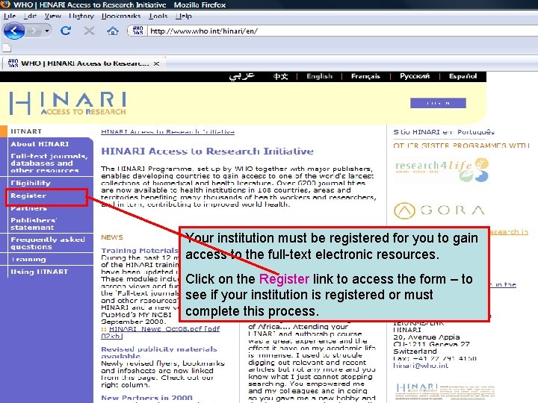Go to the Home page icon
Viewport: 538px width, 403px height.
pyautogui.click(x=113, y=31)
